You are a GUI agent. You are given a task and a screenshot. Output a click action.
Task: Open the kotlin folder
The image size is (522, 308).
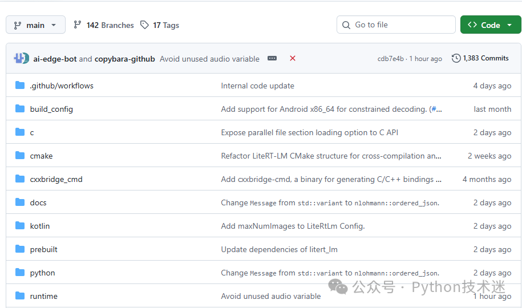(x=39, y=226)
